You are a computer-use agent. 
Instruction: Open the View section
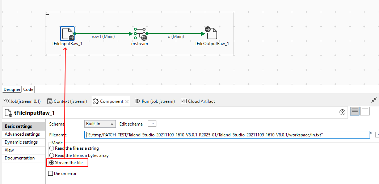(24, 150)
